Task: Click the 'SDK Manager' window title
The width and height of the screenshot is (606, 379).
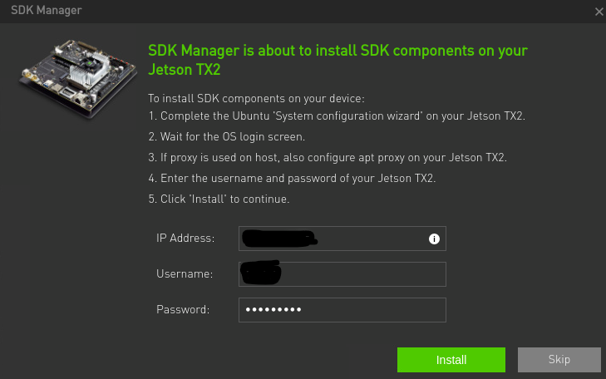Action: point(47,11)
